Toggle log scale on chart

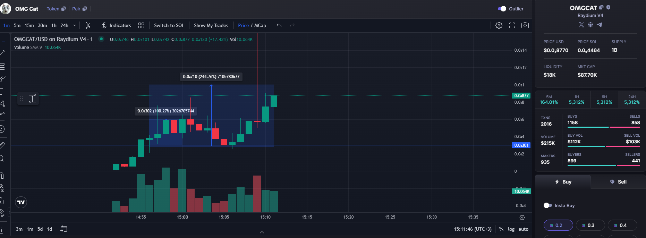pos(511,229)
